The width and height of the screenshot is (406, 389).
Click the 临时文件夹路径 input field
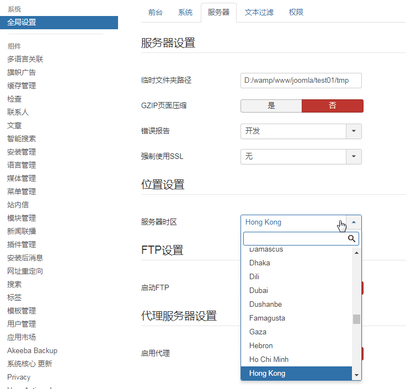[x=301, y=81]
